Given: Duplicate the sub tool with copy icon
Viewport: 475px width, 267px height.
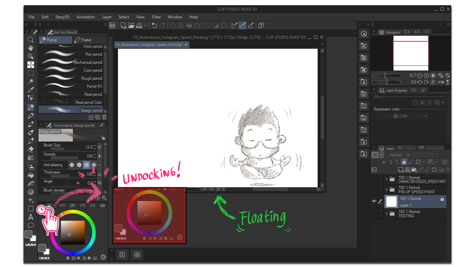Looking at the screenshot, I should pyautogui.click(x=98, y=117).
